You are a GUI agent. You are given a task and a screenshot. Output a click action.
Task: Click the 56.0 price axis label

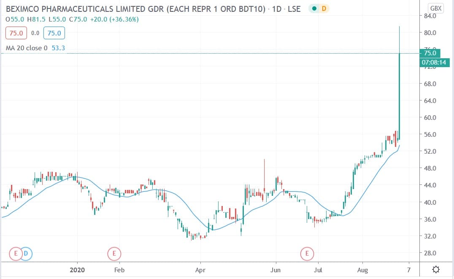point(430,134)
